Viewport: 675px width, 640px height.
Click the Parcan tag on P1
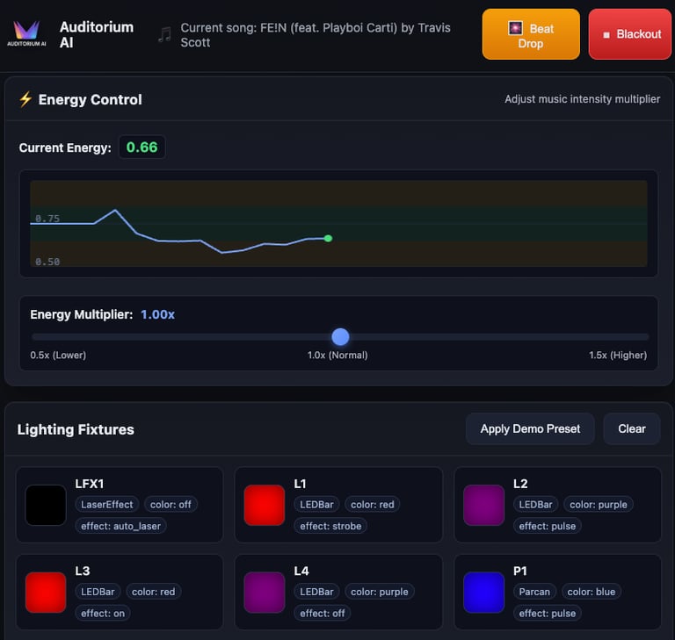534,592
